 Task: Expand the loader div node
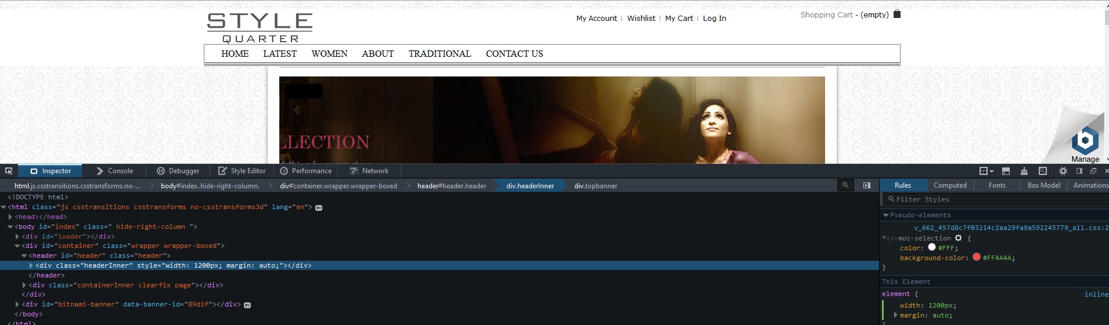(x=17, y=236)
